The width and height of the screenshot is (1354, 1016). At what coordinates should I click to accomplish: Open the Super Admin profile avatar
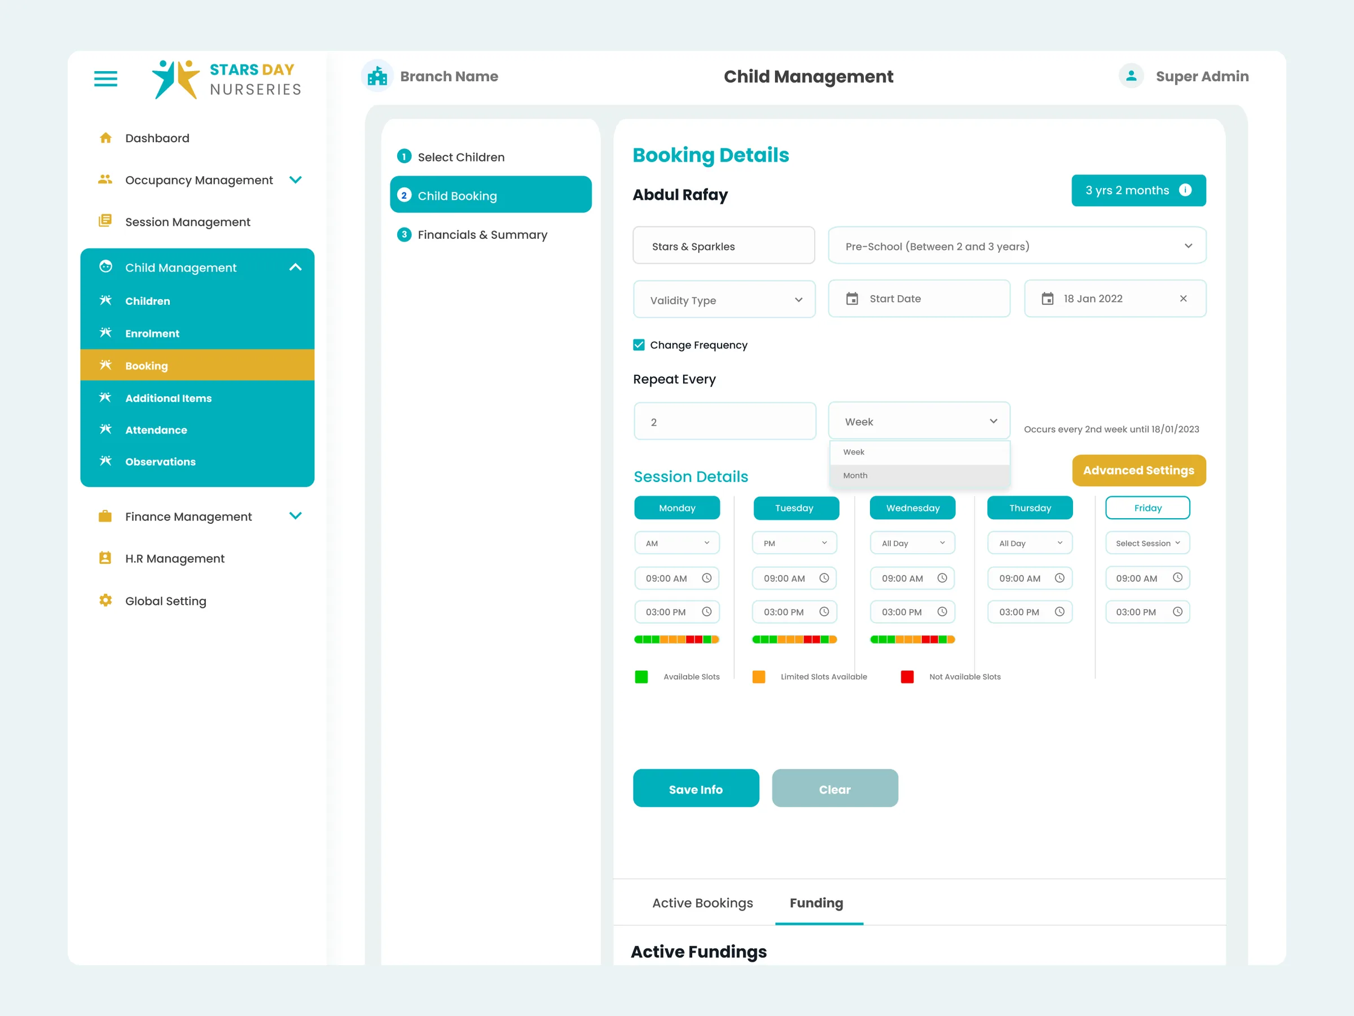pos(1131,76)
